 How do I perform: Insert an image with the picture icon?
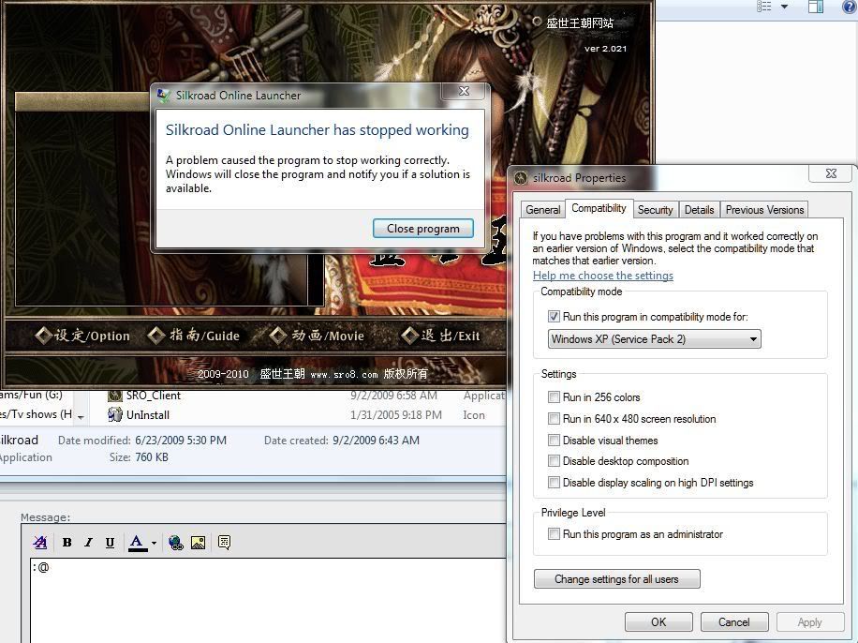pos(198,542)
